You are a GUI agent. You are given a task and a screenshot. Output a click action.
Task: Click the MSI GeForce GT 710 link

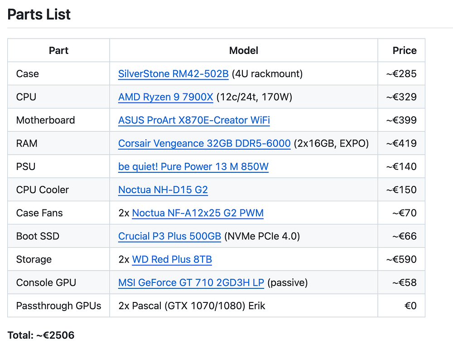click(191, 282)
